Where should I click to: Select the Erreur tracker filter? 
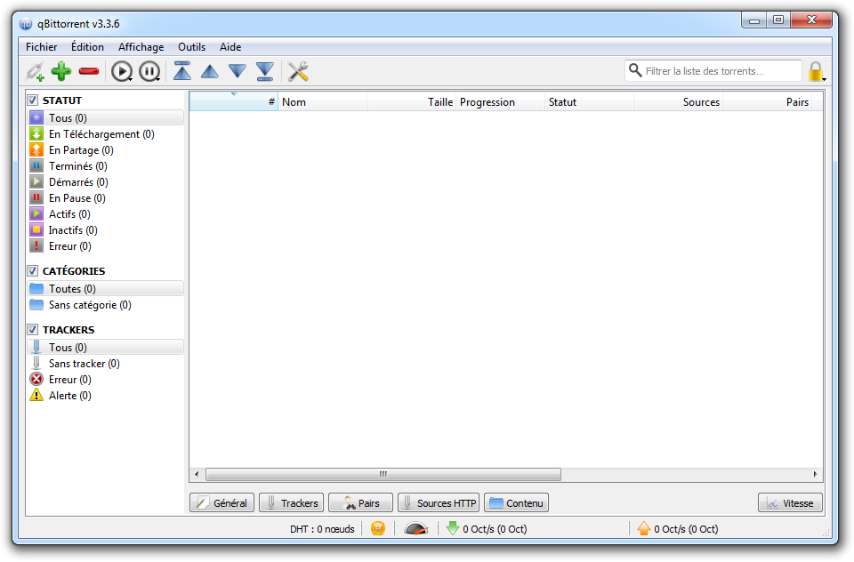point(66,379)
